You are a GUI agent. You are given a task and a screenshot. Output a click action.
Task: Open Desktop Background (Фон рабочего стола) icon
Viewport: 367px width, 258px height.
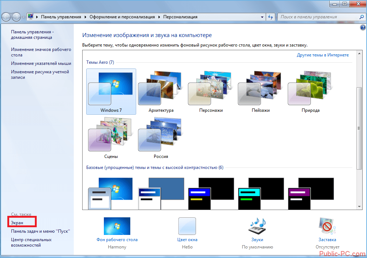tap(117, 226)
